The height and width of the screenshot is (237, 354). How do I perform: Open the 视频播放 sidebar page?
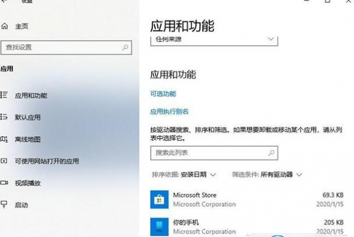click(28, 183)
